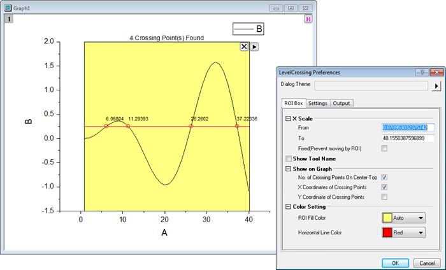
Task: Select crossing point marker at 6.06804
Action: tap(106, 126)
